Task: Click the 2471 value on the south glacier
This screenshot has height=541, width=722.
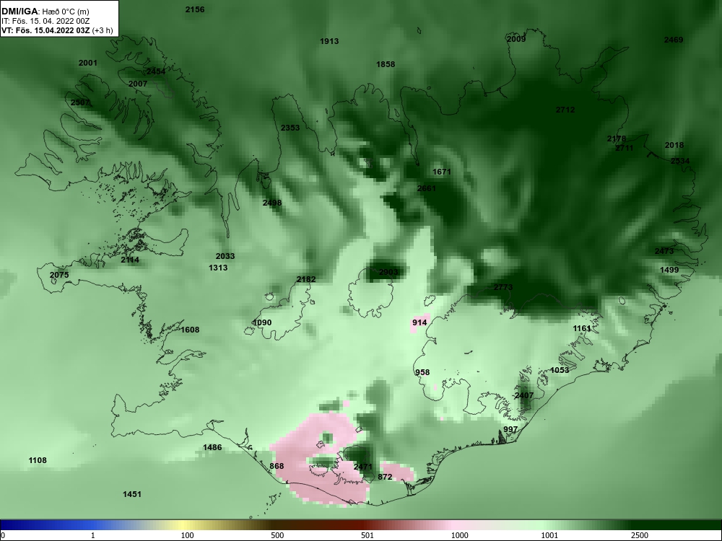Action: 363,467
